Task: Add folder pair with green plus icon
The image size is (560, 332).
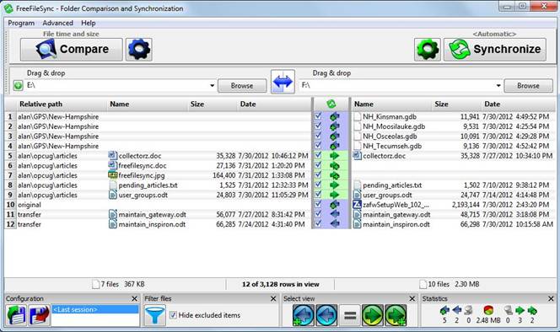Action: click(x=18, y=86)
